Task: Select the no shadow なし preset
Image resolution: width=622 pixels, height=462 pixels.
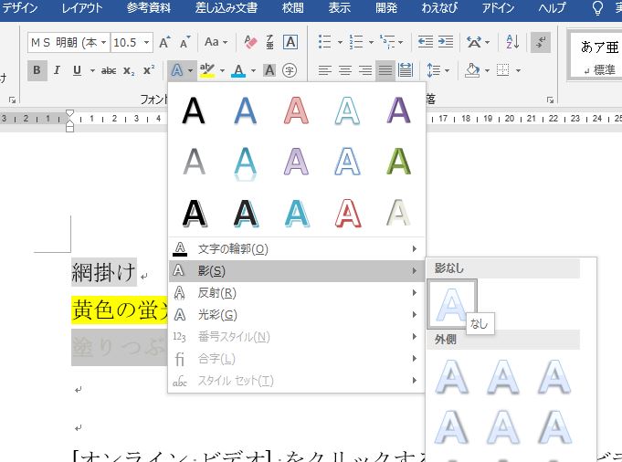Action: pos(452,304)
